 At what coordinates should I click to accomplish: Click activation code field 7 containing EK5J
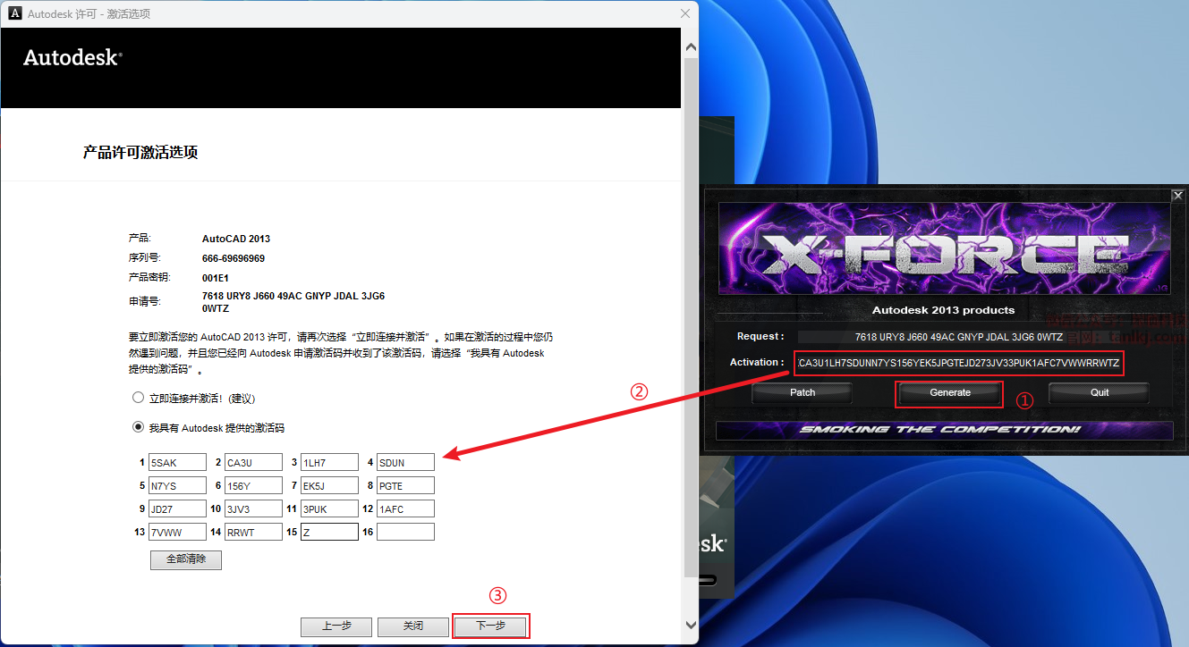click(x=329, y=485)
